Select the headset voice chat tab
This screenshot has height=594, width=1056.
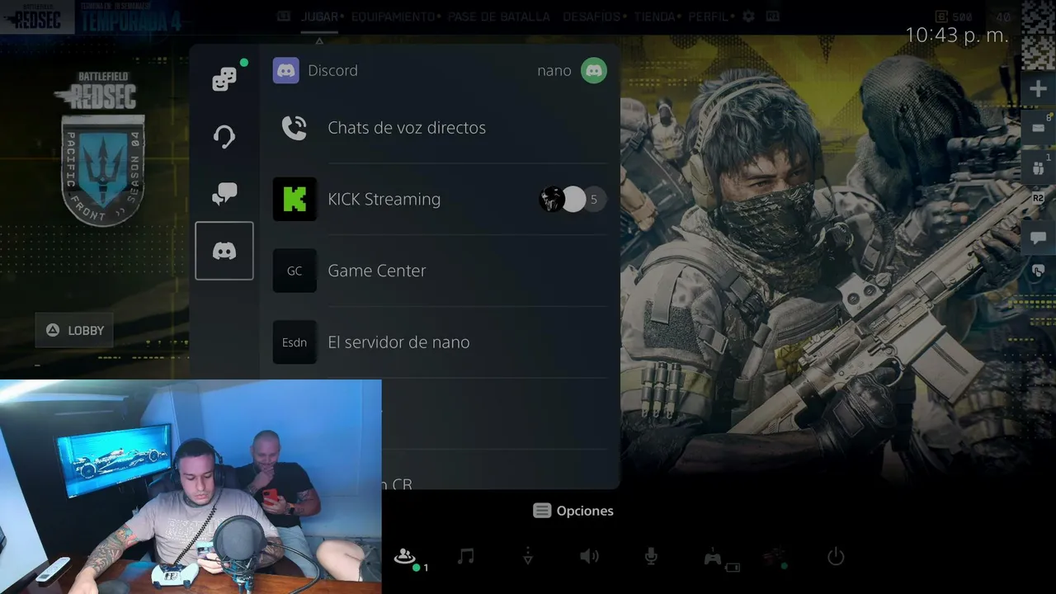pyautogui.click(x=224, y=136)
